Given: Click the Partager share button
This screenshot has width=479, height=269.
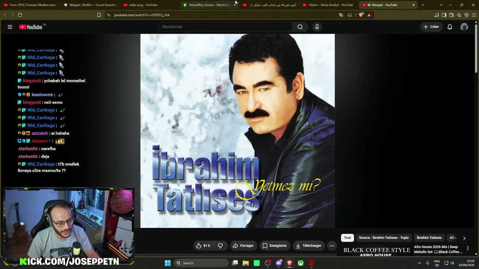Looking at the screenshot, I should 243,246.
